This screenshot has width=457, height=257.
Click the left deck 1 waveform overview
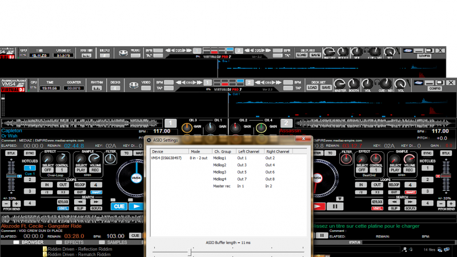82,123
